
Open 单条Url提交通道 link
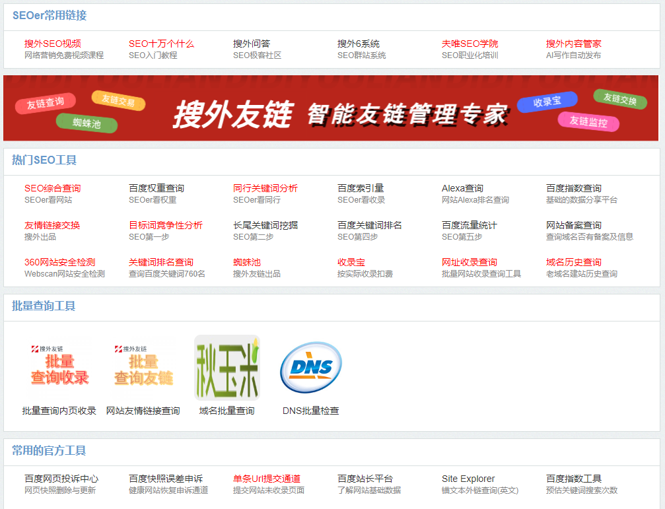[x=267, y=479]
